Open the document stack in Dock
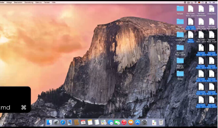Viewport: 218px width, 128px height. coord(154,122)
